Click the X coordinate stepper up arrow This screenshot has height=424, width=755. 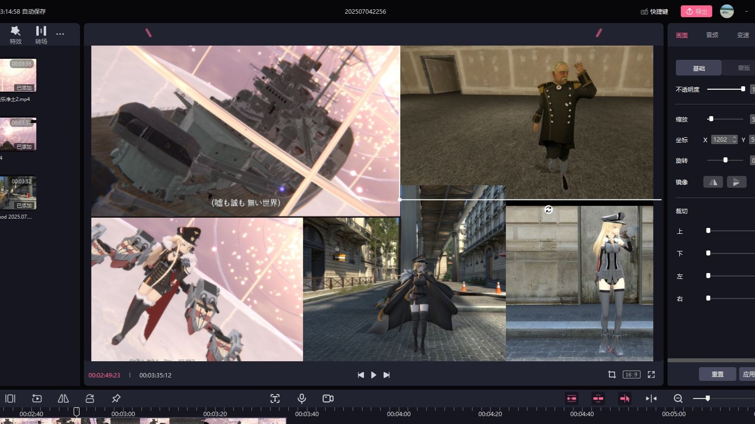coord(734,137)
